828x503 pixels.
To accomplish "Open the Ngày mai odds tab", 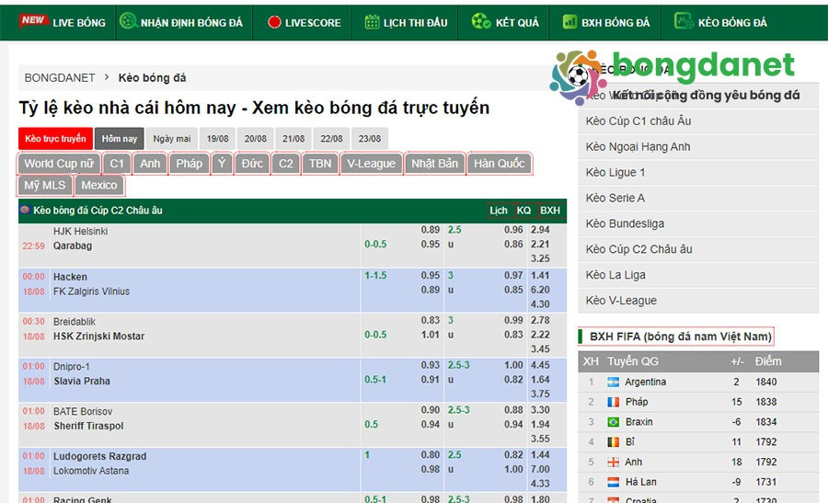I will 172,139.
